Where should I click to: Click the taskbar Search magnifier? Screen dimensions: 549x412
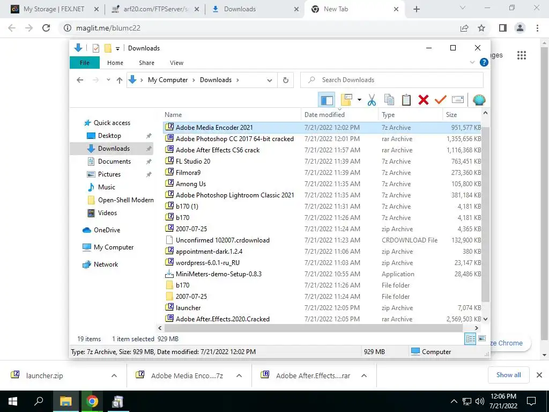coord(39,401)
